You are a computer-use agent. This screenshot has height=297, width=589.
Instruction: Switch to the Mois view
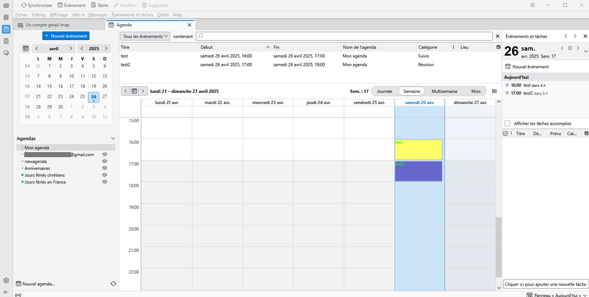(476, 91)
